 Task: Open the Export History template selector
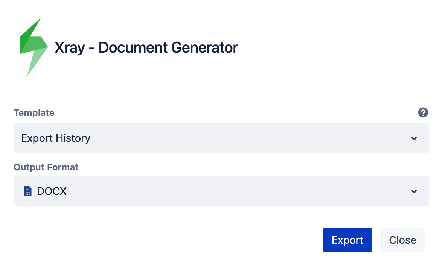click(221, 138)
